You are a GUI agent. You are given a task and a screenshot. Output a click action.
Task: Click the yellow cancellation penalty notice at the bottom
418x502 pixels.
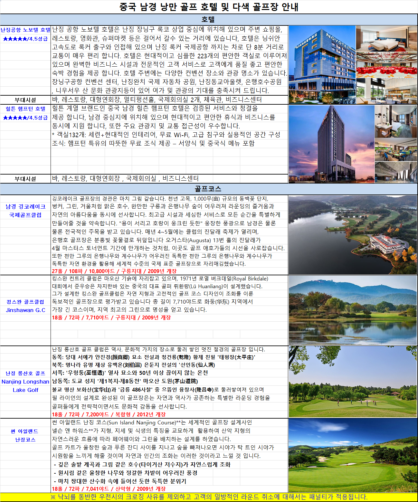click(x=209, y=497)
